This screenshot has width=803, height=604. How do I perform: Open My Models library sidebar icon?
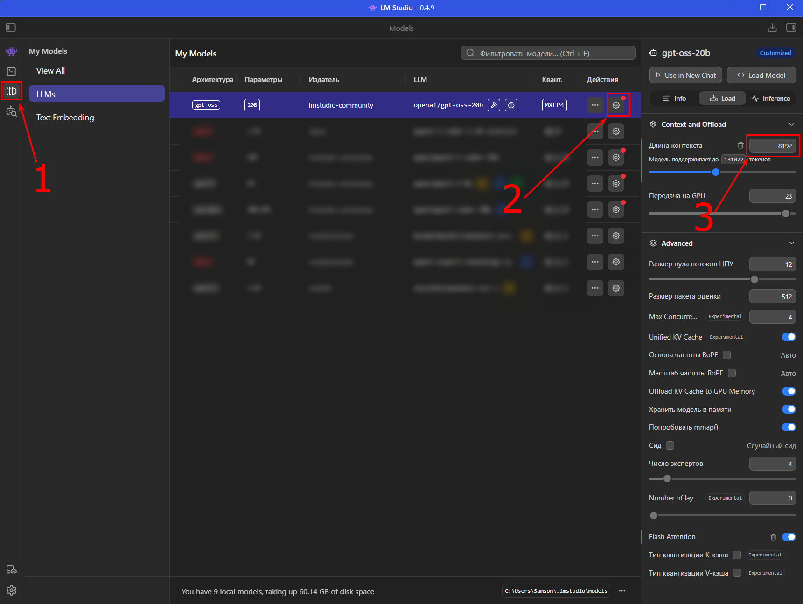[12, 91]
